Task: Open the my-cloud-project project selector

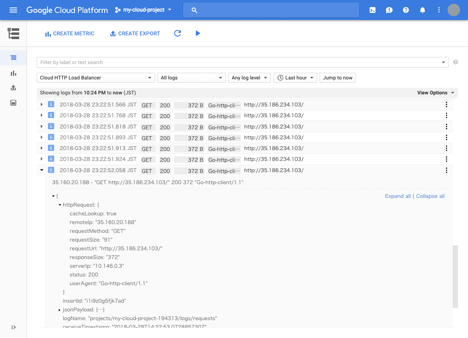Action: [x=143, y=10]
